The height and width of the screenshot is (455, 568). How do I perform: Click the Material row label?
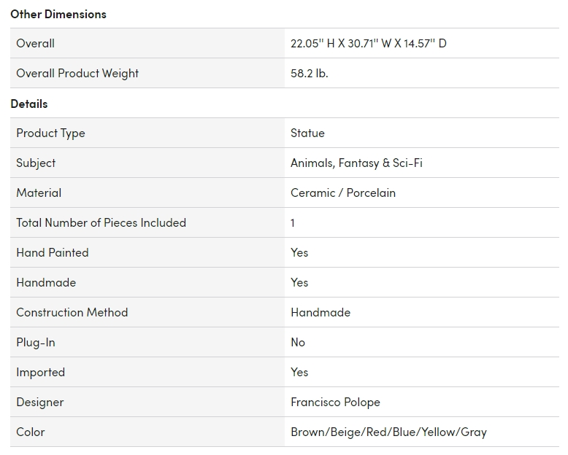pyautogui.click(x=39, y=192)
